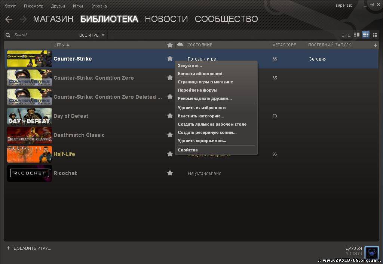This screenshot has height=264, width=383.
Task: Select the Ricochet logo thumbnail
Action: 29,173
